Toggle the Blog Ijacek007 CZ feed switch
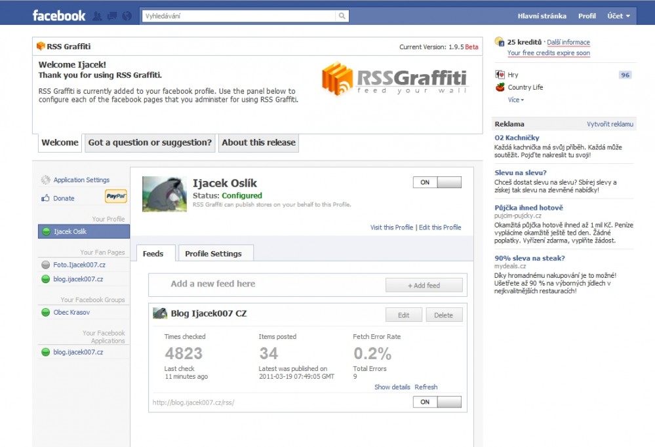Image resolution: width=655 pixels, height=447 pixels. pyautogui.click(x=437, y=402)
